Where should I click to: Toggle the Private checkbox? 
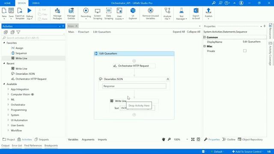pos(244,51)
